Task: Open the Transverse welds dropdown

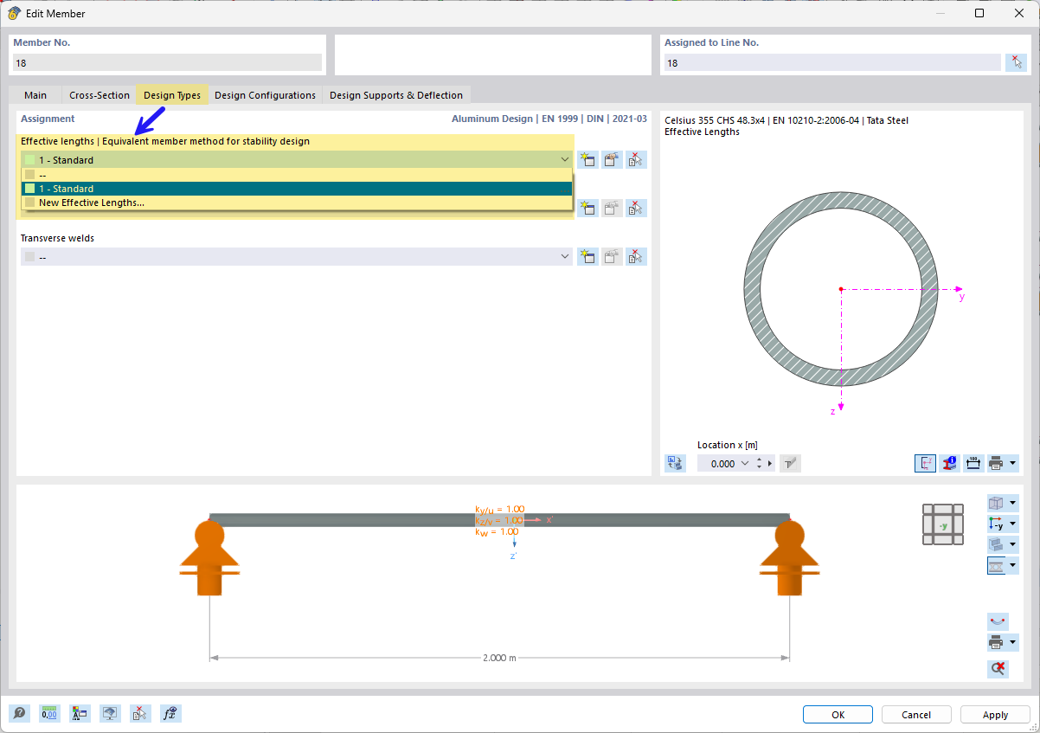Action: [564, 256]
